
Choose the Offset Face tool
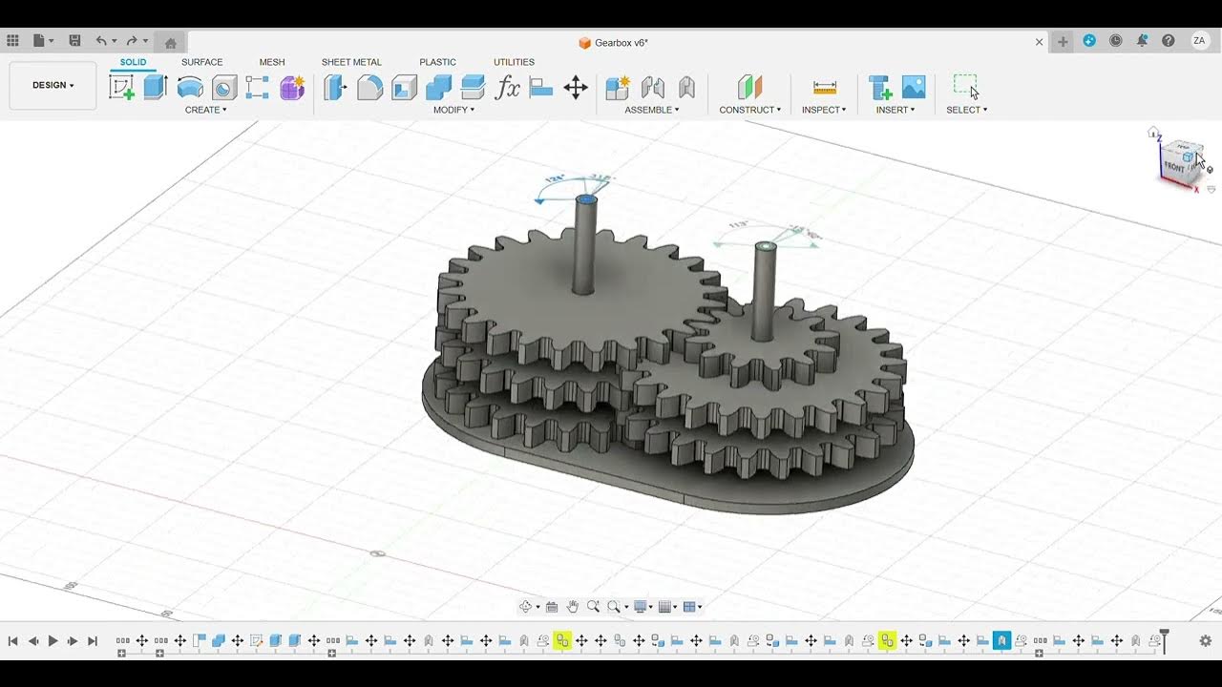pos(473,88)
